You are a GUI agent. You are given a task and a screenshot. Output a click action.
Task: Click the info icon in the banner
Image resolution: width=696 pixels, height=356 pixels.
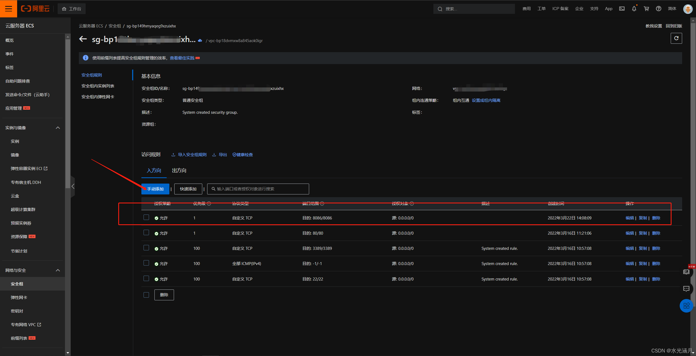pyautogui.click(x=86, y=58)
